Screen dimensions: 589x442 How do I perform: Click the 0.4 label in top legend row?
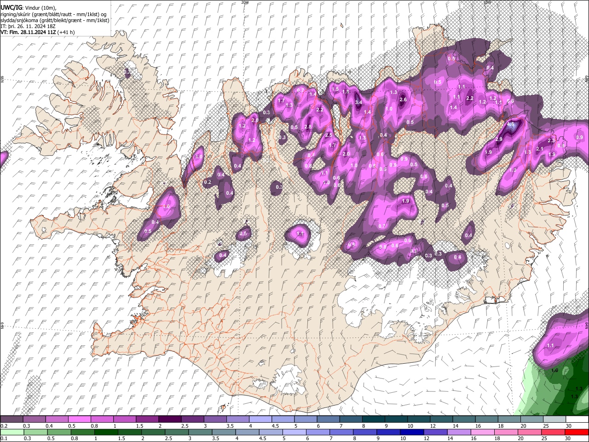point(49,426)
